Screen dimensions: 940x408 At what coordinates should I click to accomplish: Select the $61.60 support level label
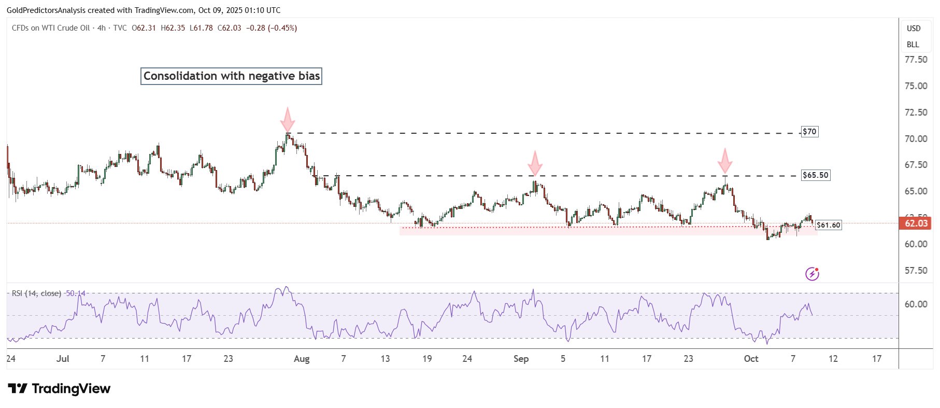point(828,225)
